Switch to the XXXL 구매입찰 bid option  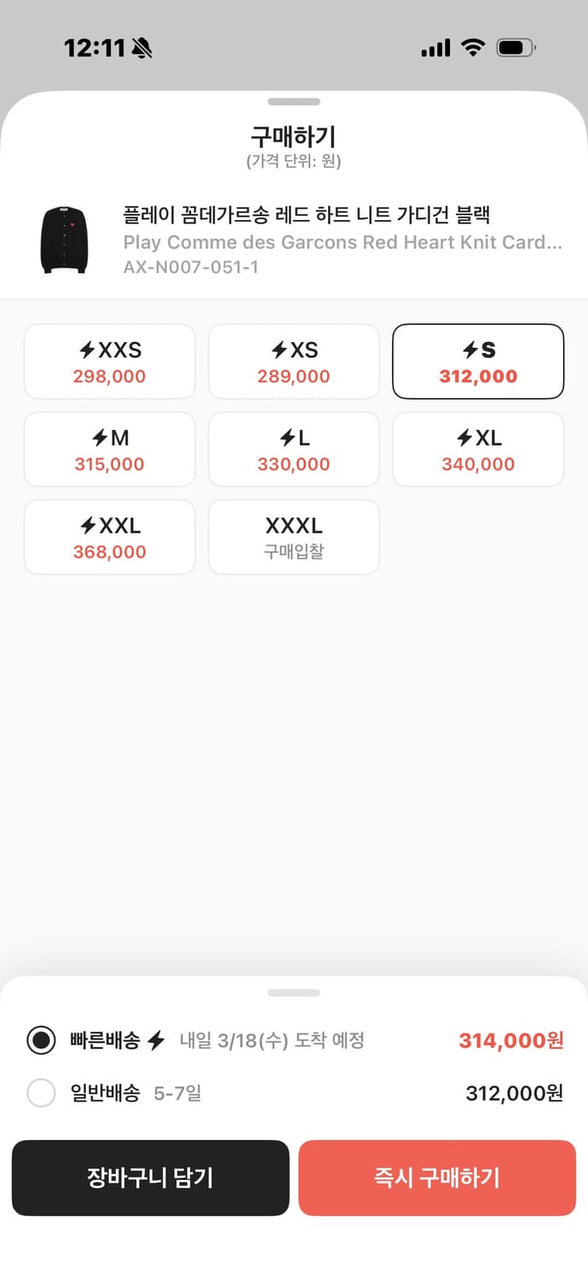point(294,537)
